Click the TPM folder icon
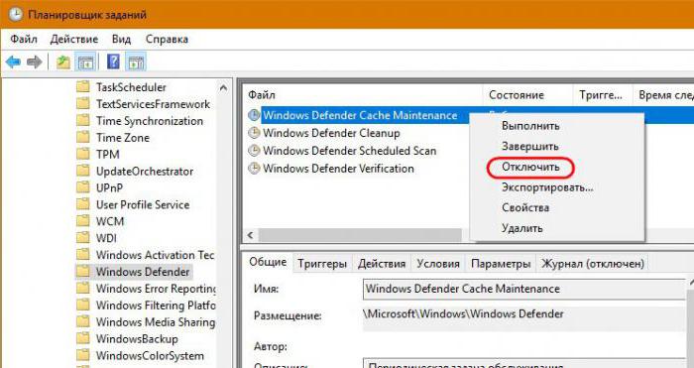 point(82,154)
